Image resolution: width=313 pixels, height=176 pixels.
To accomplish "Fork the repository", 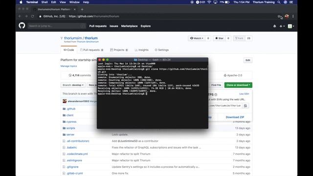I will pos(239,38).
